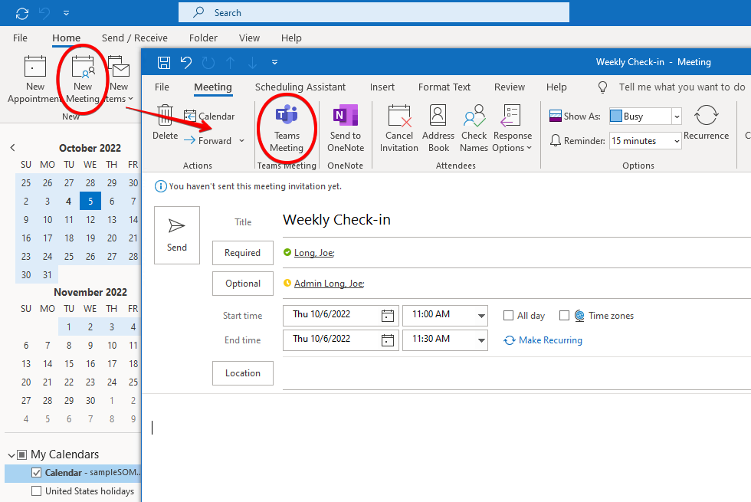Screen dimensions: 751x502
Task: Switch to the Scheduling Assistant tab
Action: coord(300,87)
